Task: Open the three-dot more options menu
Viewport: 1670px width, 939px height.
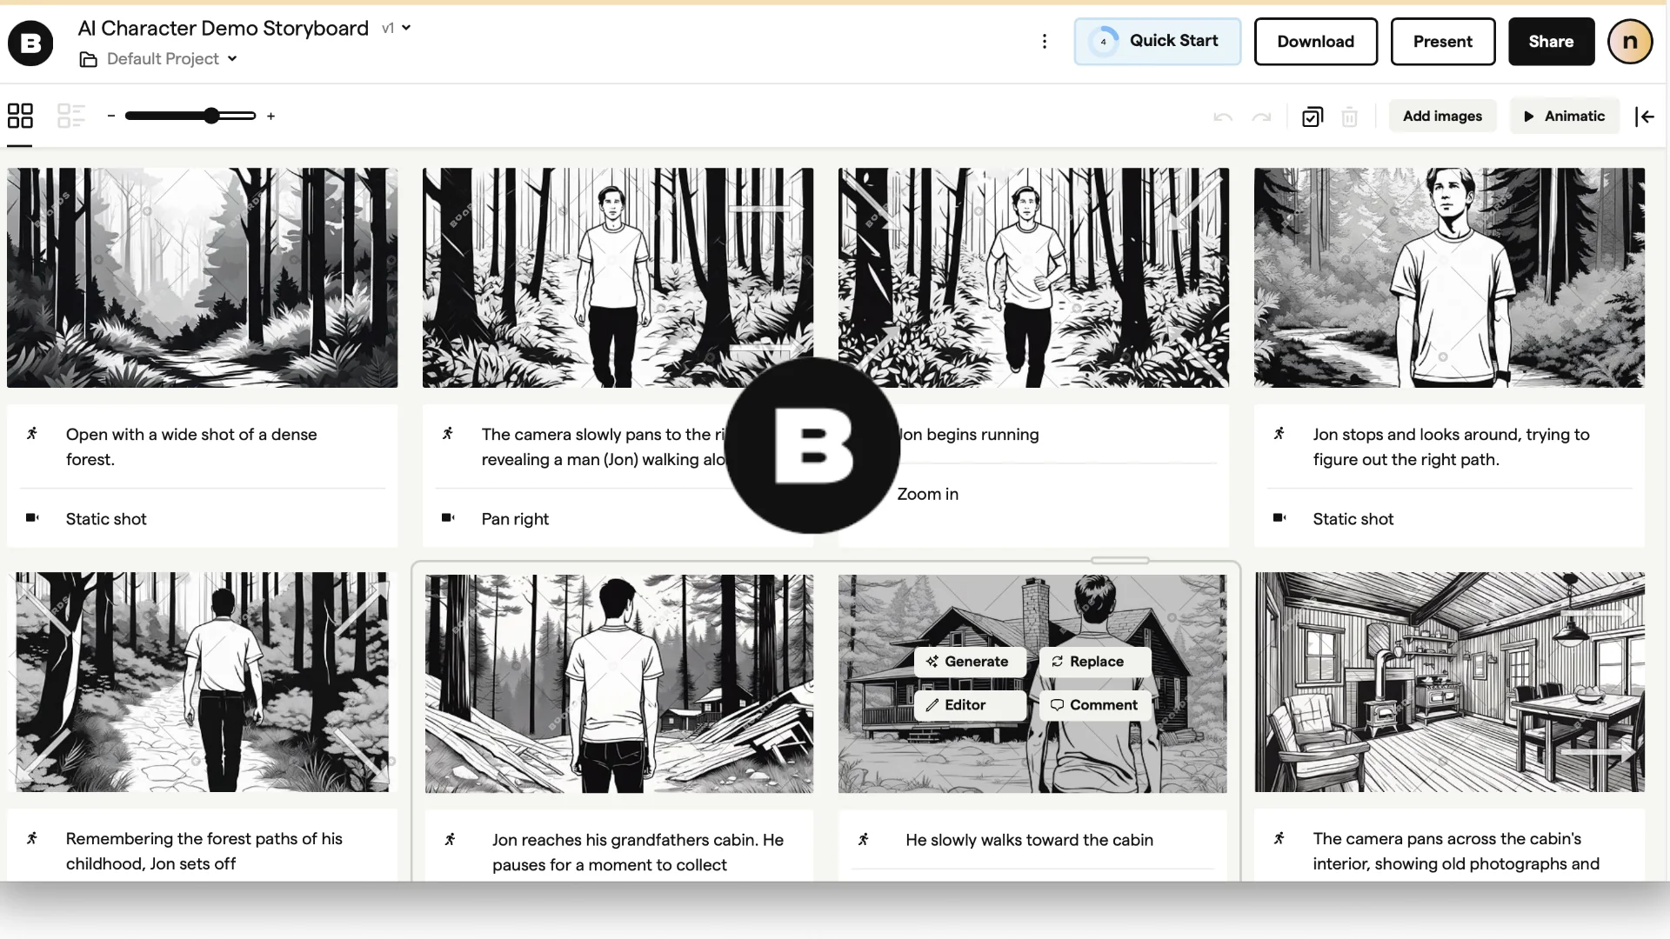Action: point(1044,42)
